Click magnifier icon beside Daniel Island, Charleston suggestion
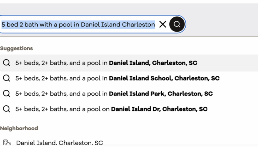The height and width of the screenshot is (148, 258). [6, 63]
